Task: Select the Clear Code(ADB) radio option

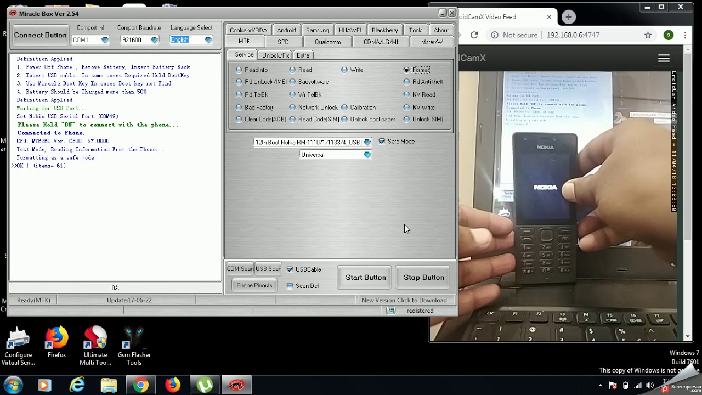Action: (261, 119)
